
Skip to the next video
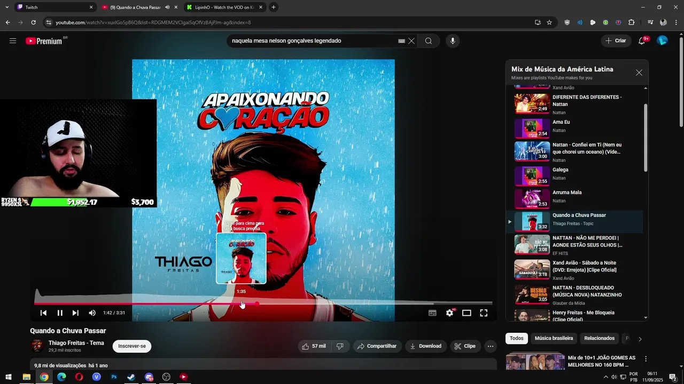pos(75,313)
